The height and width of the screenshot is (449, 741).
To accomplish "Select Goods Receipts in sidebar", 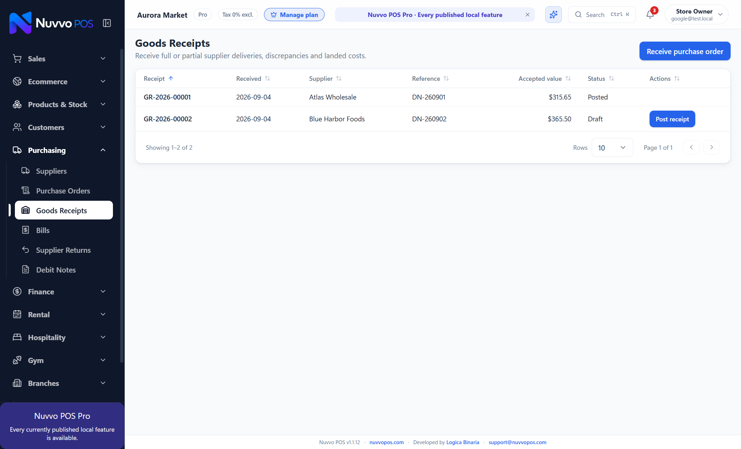I will (64, 210).
